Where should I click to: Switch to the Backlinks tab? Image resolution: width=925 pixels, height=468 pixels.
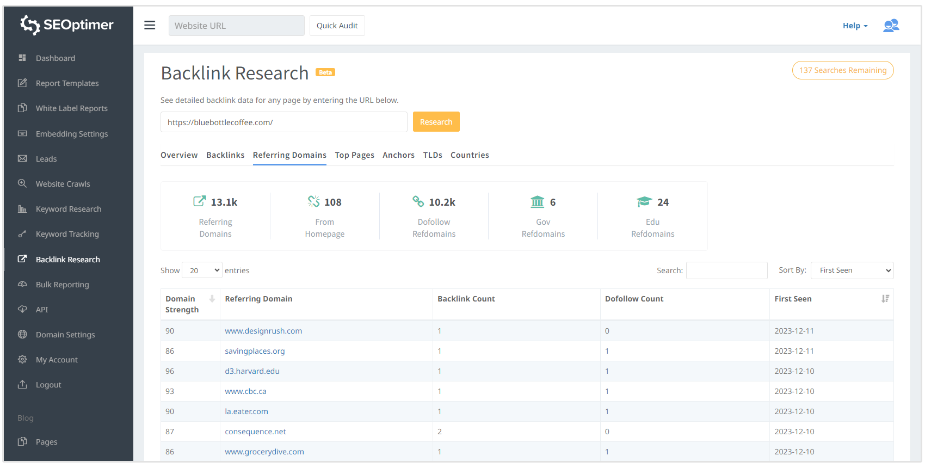coord(225,155)
